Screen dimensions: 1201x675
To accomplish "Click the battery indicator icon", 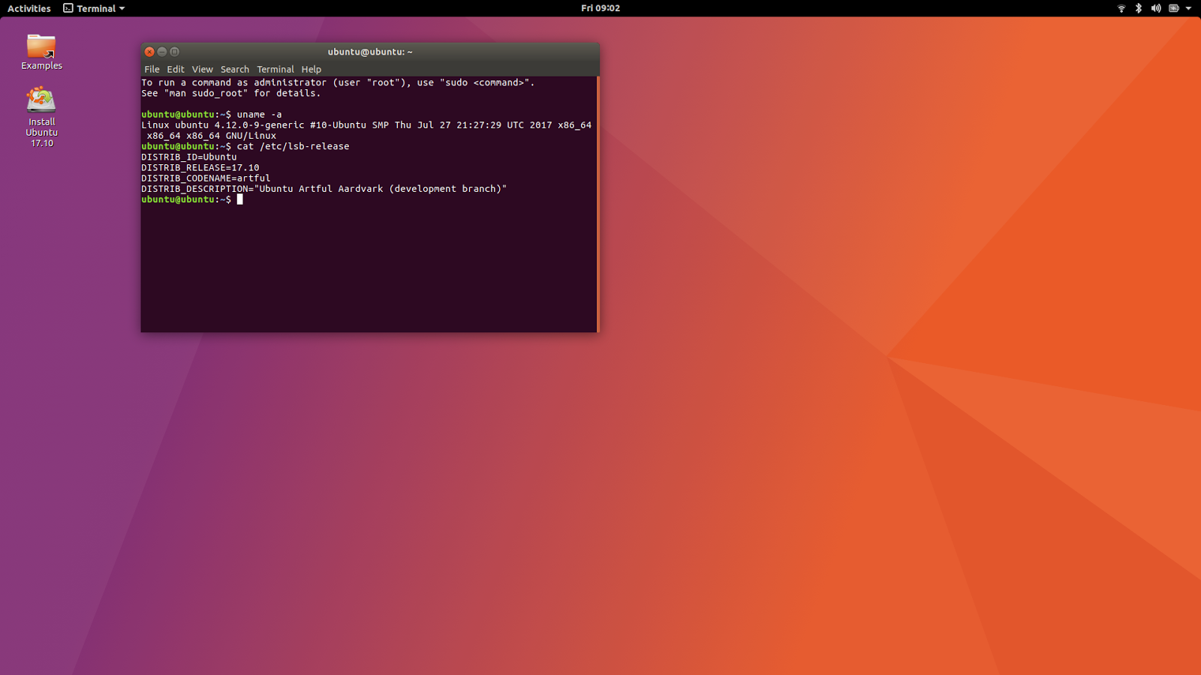I will coord(1174,8).
